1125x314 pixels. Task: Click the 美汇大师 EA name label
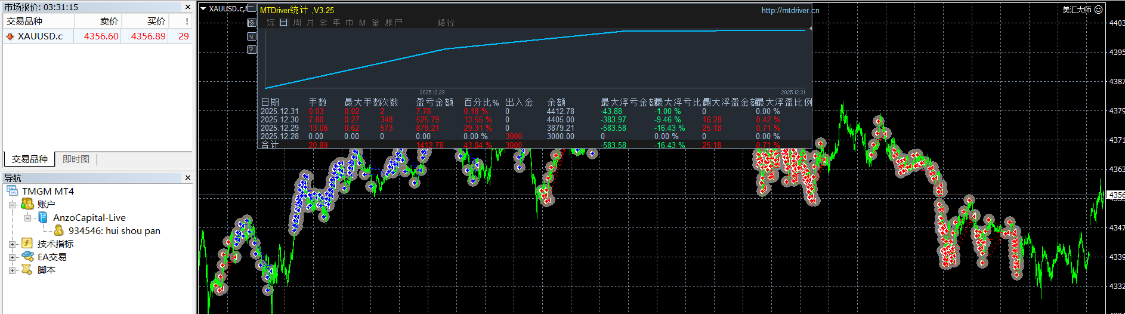1077,10
